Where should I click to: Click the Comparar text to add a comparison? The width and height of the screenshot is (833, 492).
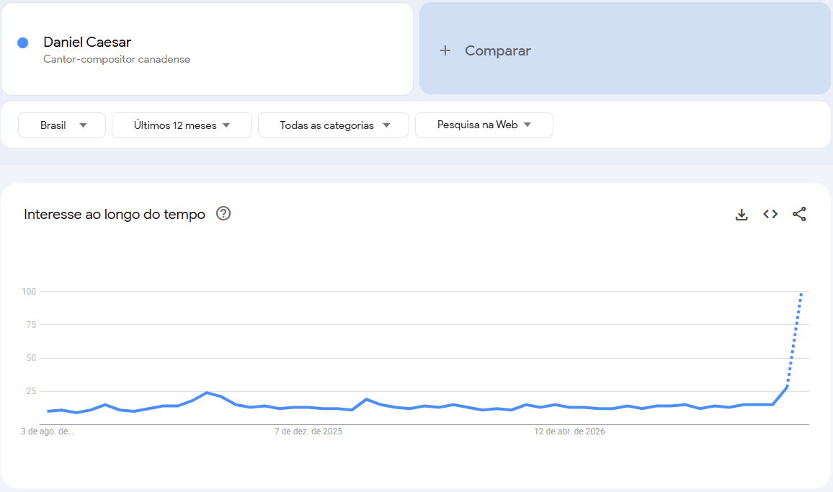point(498,50)
